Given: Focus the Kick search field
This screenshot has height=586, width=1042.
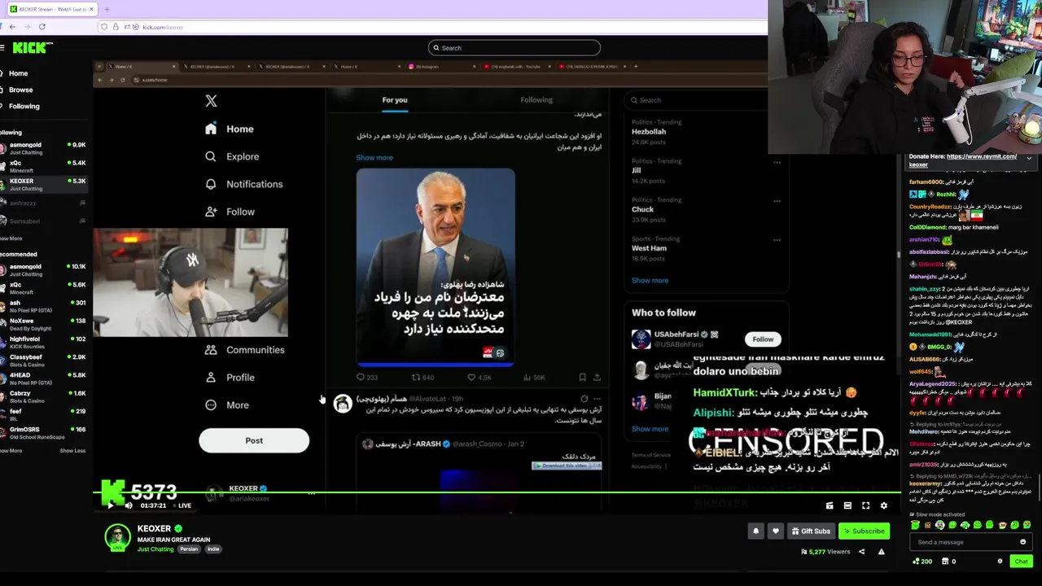Looking at the screenshot, I should click(x=514, y=48).
